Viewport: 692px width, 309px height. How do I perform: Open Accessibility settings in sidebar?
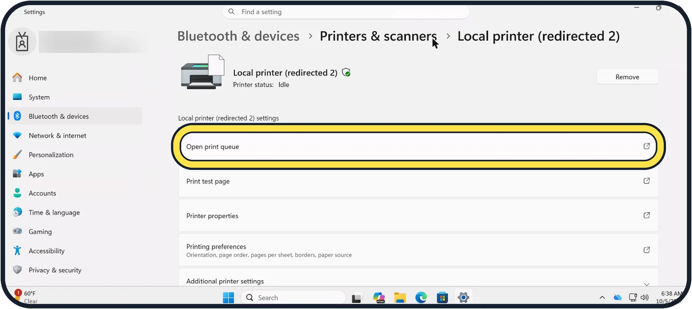pyautogui.click(x=75, y=251)
